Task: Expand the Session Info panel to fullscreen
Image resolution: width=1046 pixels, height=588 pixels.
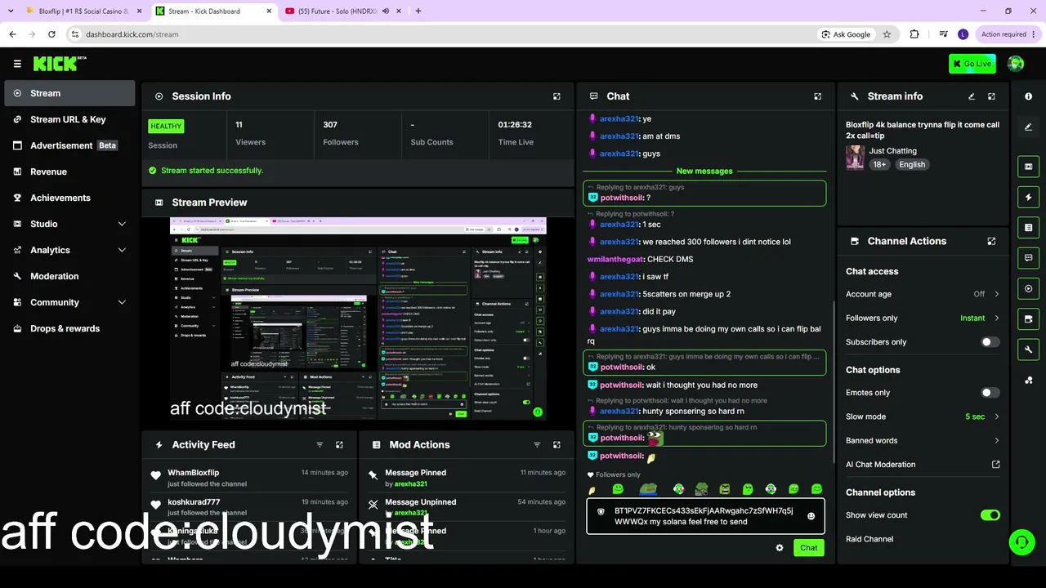Action: [x=557, y=96]
